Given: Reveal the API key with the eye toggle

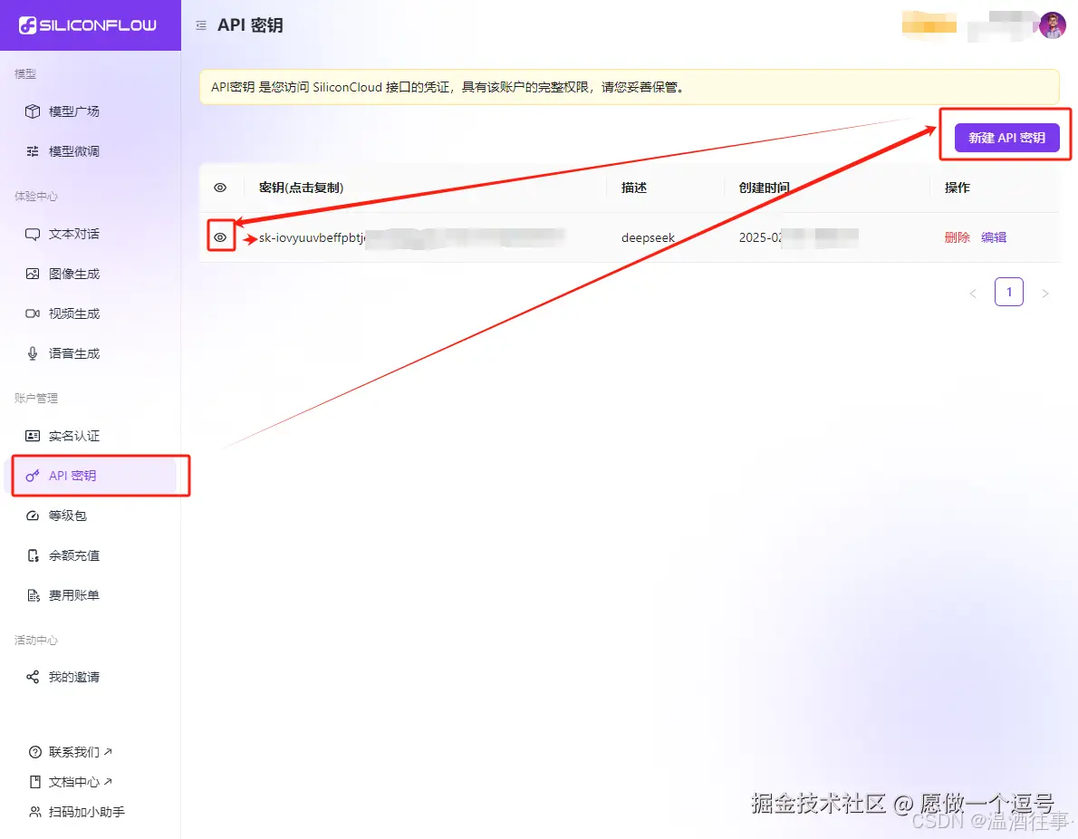Looking at the screenshot, I should [x=220, y=236].
